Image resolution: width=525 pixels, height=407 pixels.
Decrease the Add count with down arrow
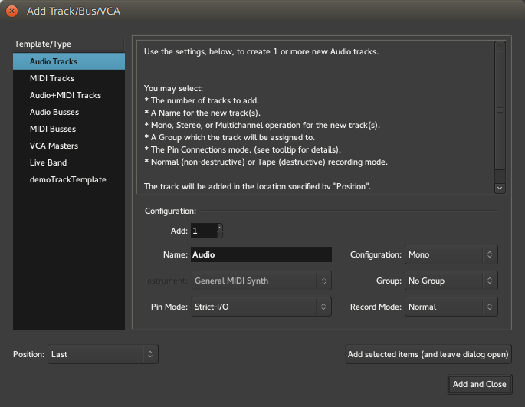(x=220, y=235)
